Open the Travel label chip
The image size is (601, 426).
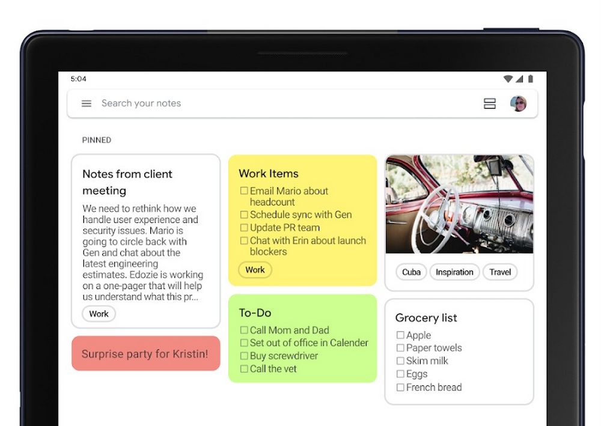click(500, 272)
